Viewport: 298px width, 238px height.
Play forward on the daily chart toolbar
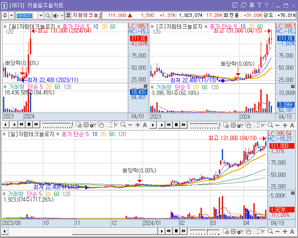point(162,231)
